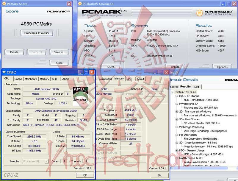This screenshot has width=238, height=181.
Task: Click the Futuremark Corporation logo
Action: [214, 13]
